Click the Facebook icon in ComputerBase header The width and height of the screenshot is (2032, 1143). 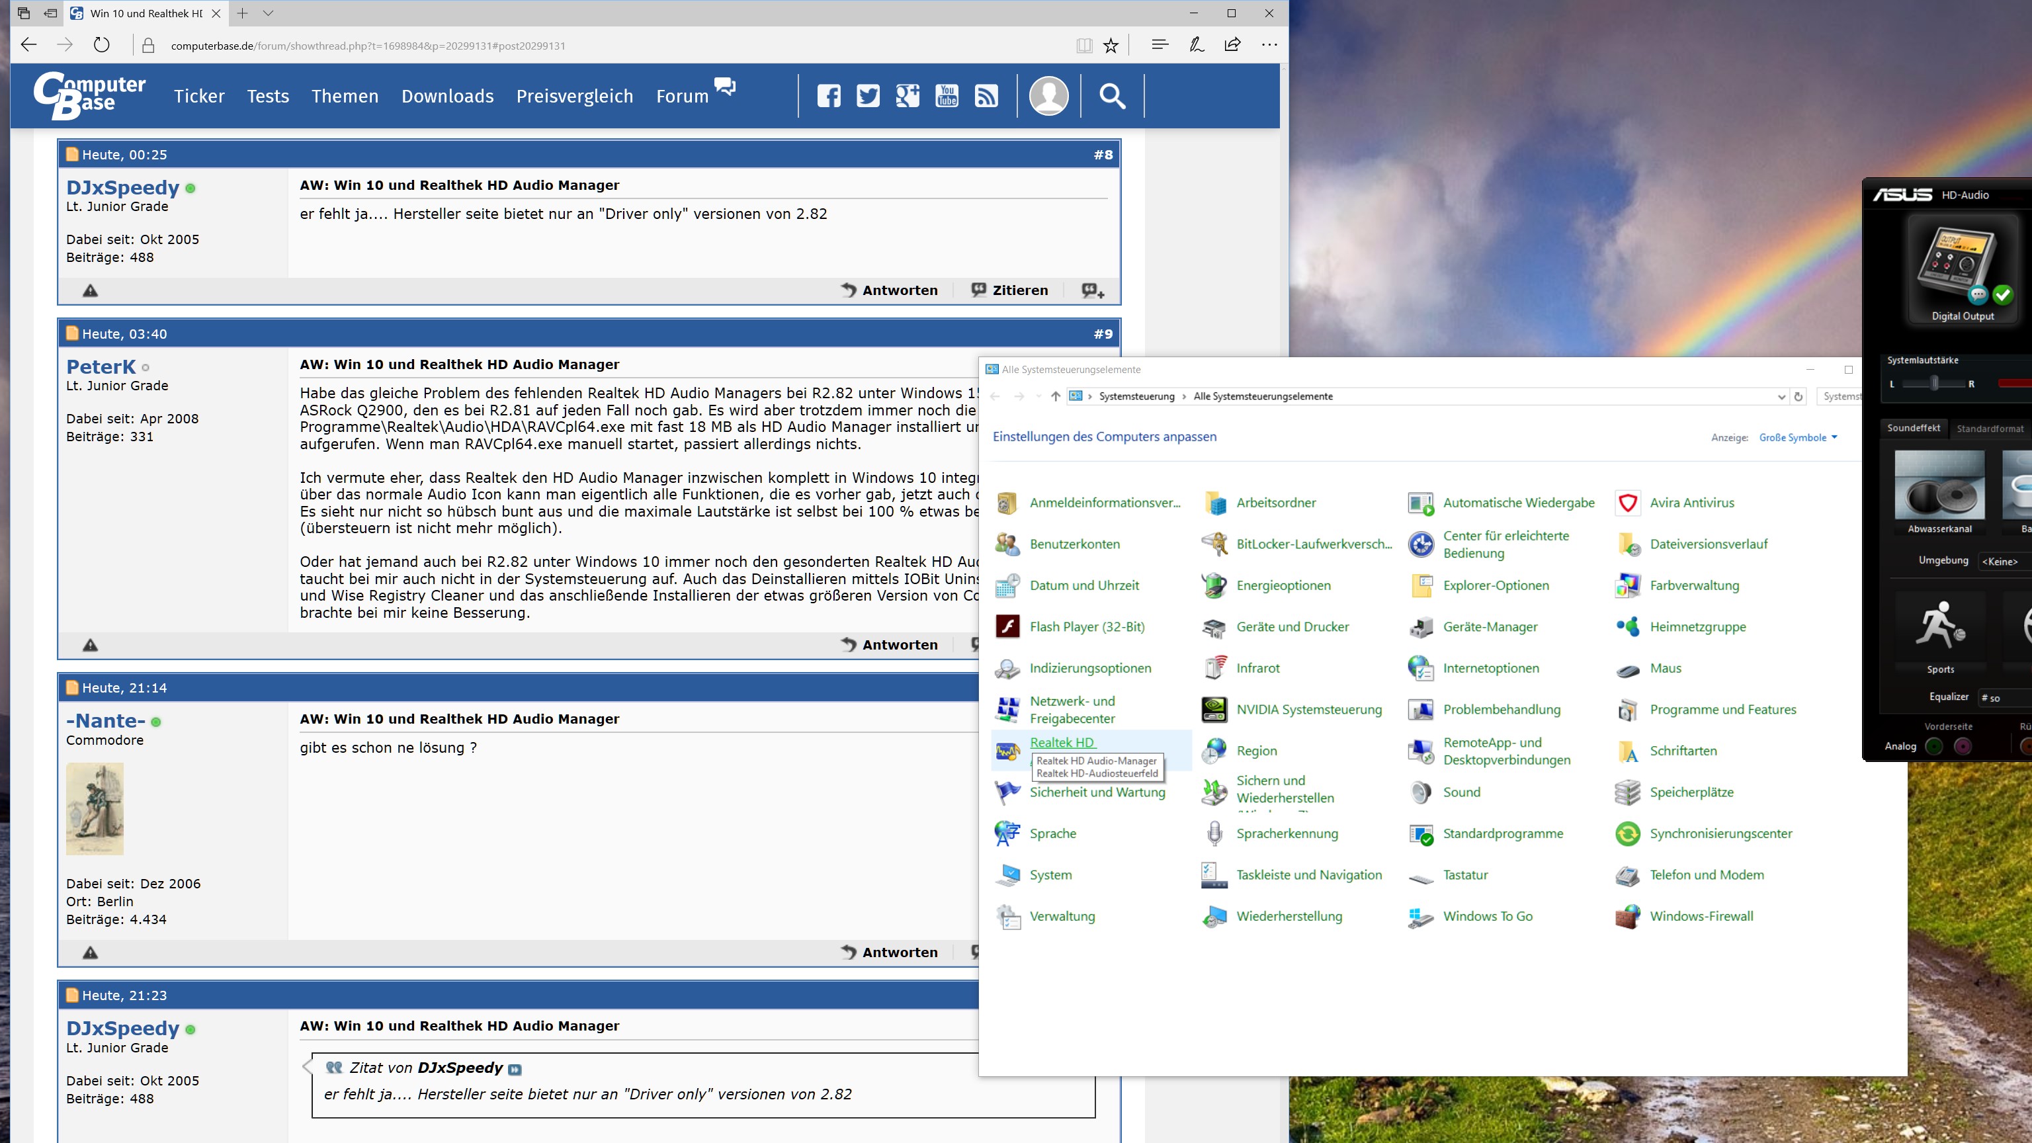(x=828, y=96)
